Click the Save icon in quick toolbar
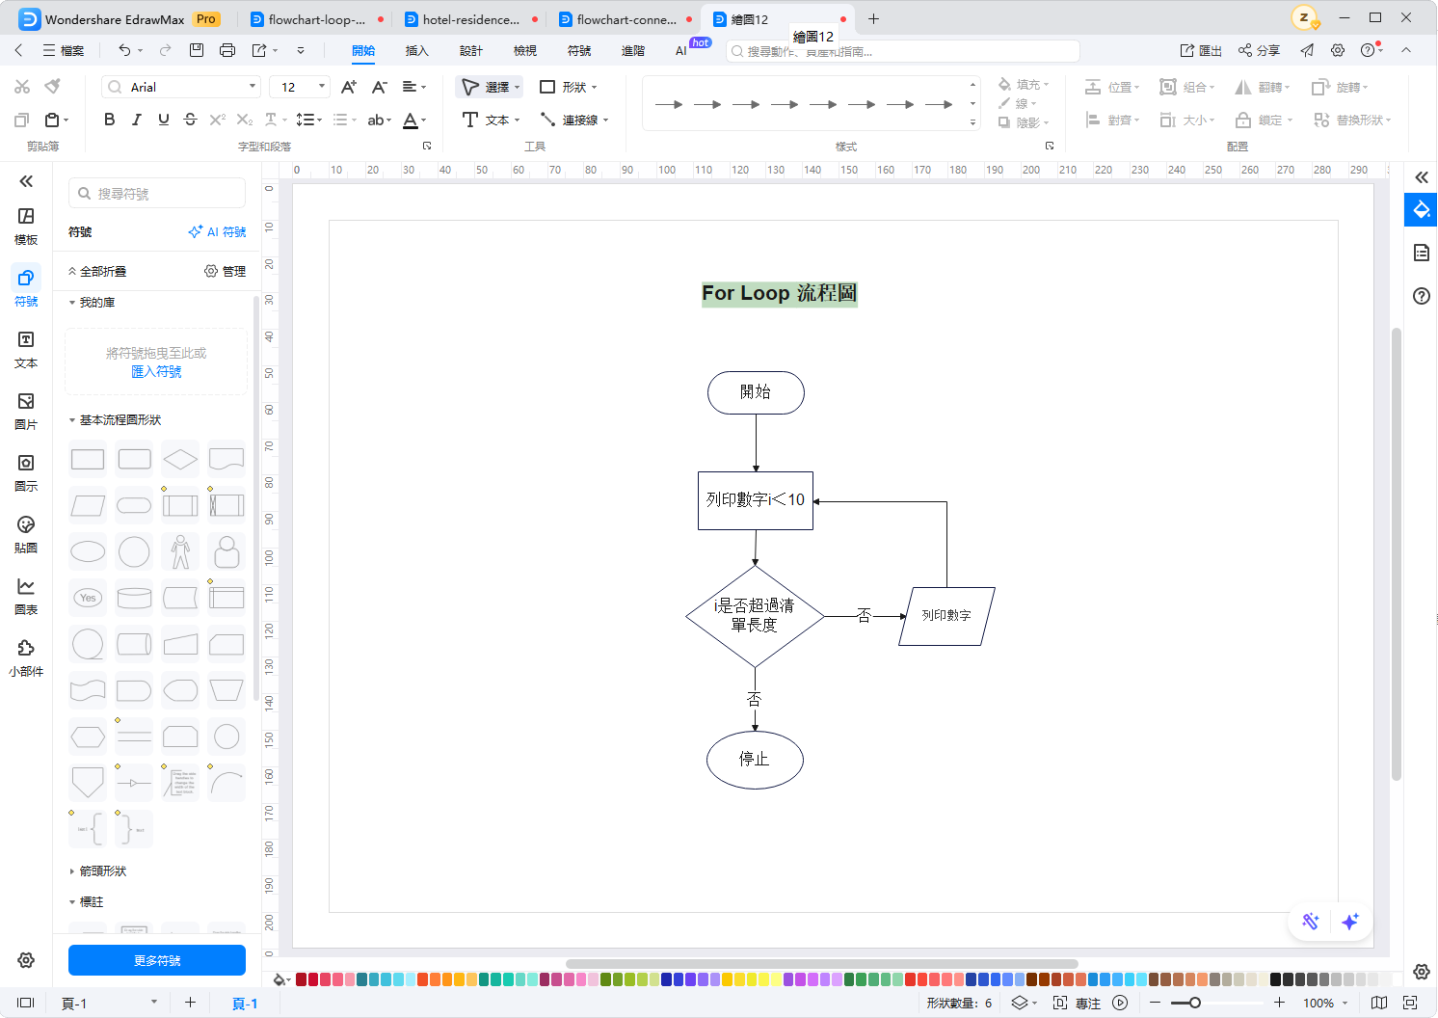 [197, 50]
